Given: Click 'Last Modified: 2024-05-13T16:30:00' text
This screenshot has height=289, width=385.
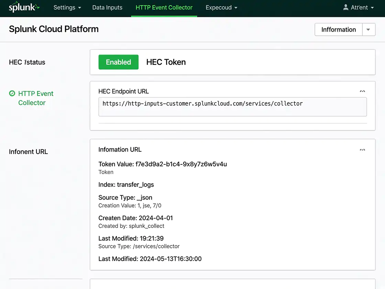Looking at the screenshot, I should [150, 259].
